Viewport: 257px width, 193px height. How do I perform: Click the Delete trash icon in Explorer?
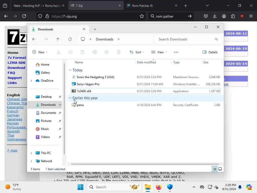[119, 52]
